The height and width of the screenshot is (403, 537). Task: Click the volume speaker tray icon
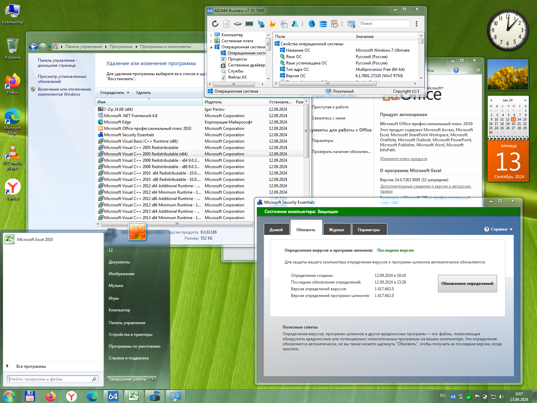coord(501,397)
